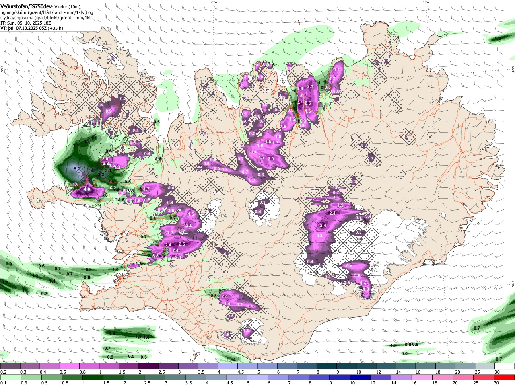Click the darkest purple swatch right of upper 2

pos(148,366)
